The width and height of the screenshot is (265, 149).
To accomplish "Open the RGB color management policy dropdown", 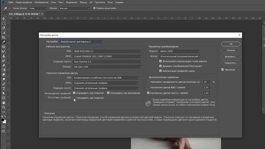I will (x=106, y=78).
